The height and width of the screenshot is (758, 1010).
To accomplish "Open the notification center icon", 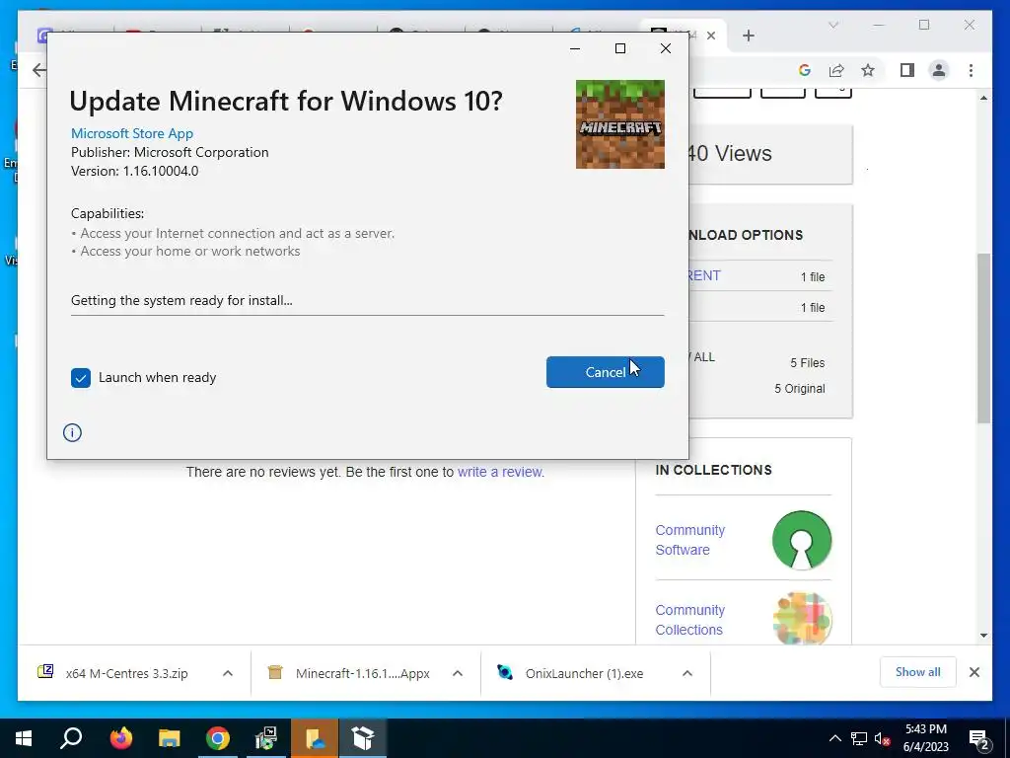I will (978, 739).
